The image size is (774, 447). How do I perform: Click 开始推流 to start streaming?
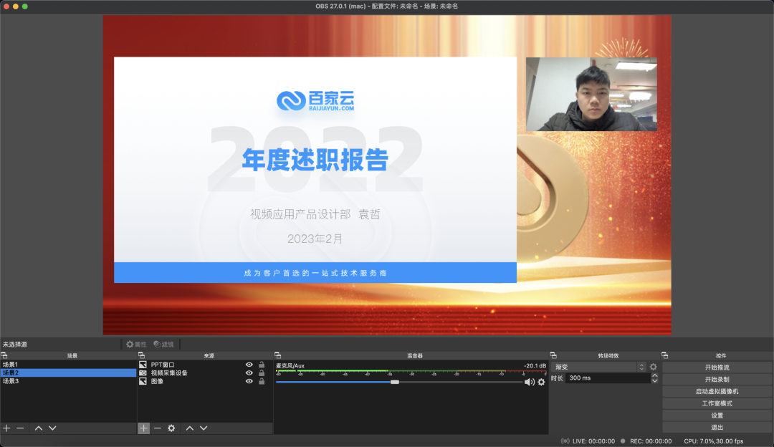pos(717,367)
